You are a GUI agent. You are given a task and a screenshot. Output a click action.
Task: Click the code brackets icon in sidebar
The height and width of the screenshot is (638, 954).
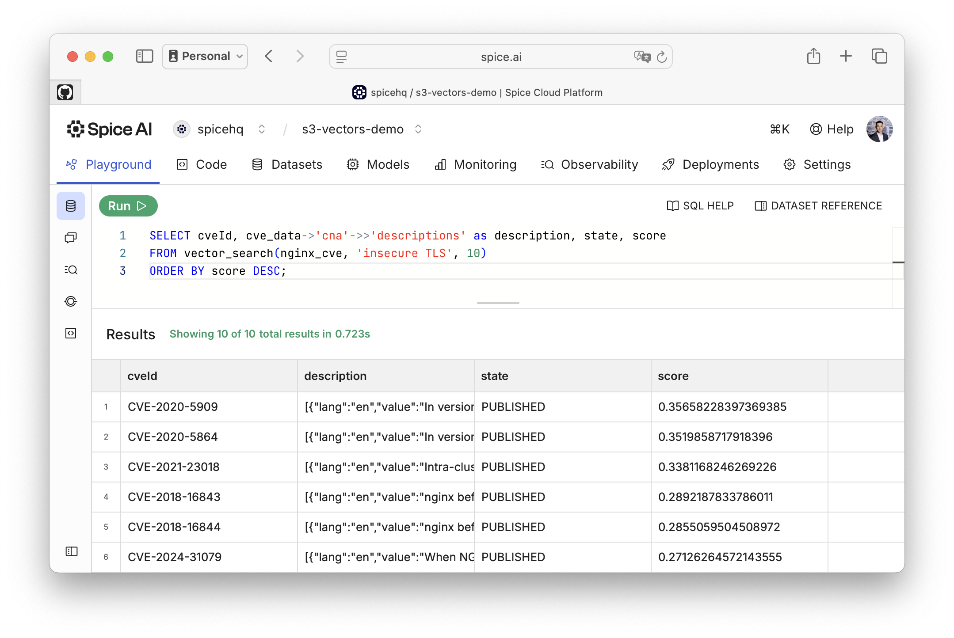pos(71,333)
